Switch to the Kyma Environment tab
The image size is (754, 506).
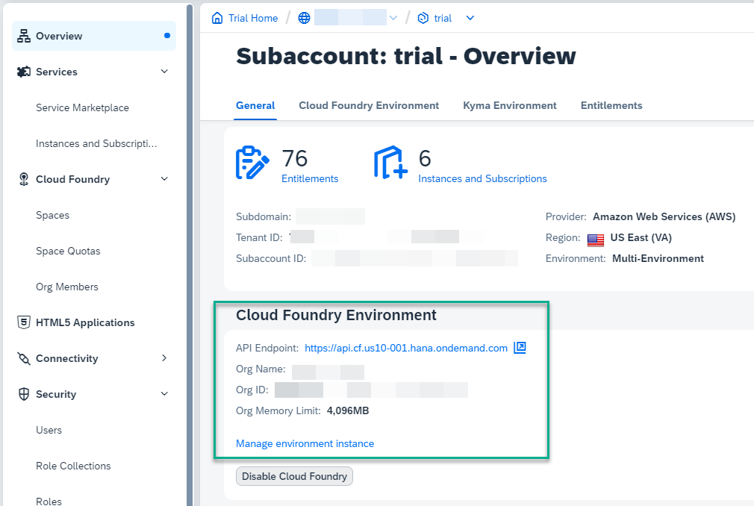(x=509, y=105)
